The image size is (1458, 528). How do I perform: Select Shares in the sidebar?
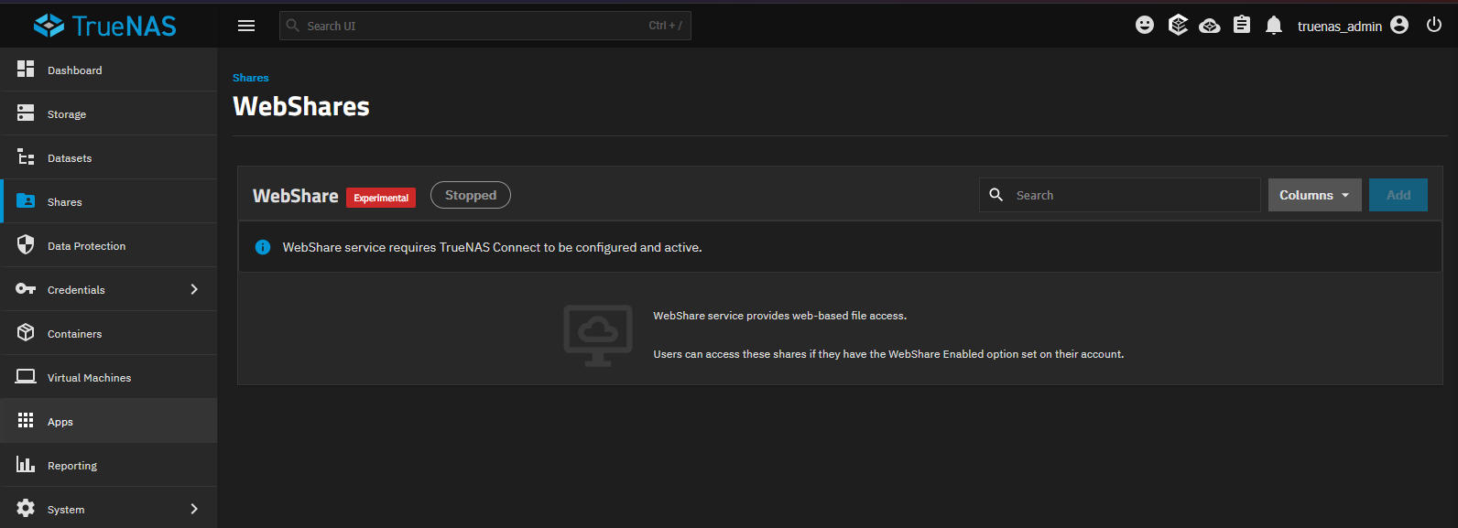(109, 201)
